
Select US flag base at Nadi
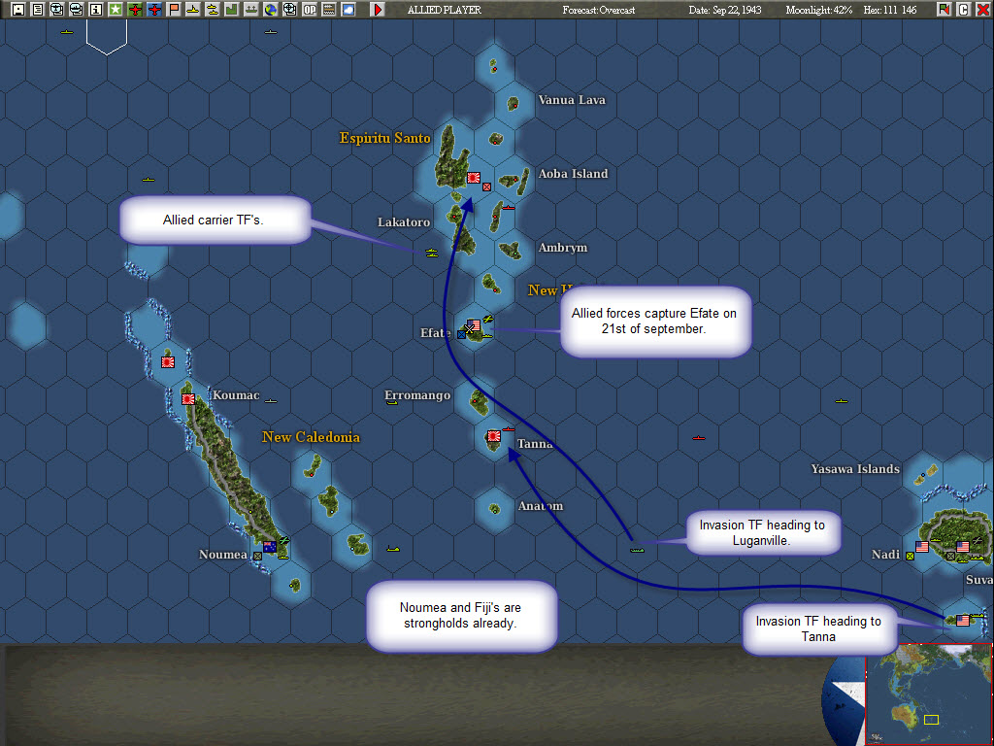click(922, 547)
